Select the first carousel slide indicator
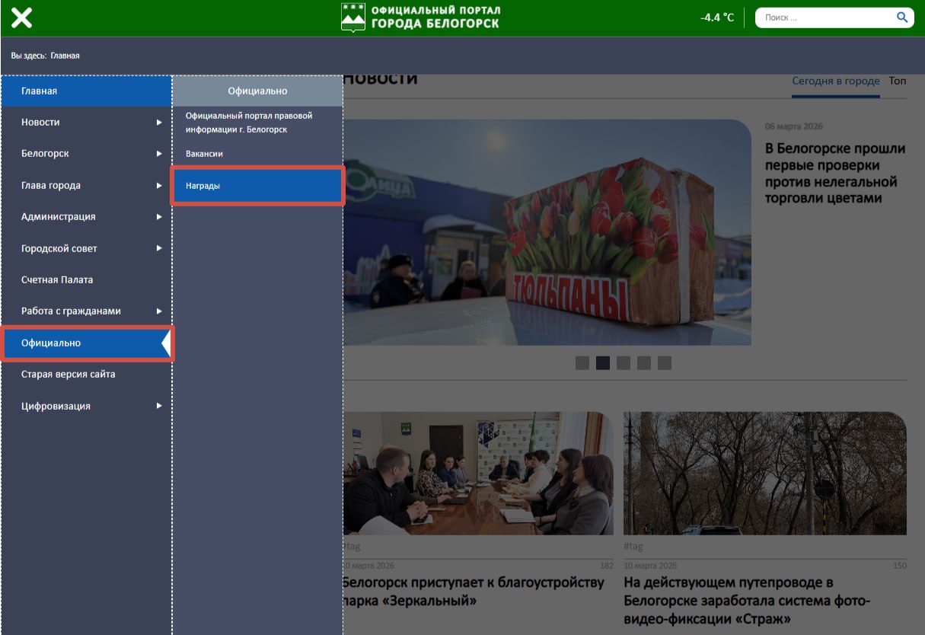925x635 pixels. [582, 363]
